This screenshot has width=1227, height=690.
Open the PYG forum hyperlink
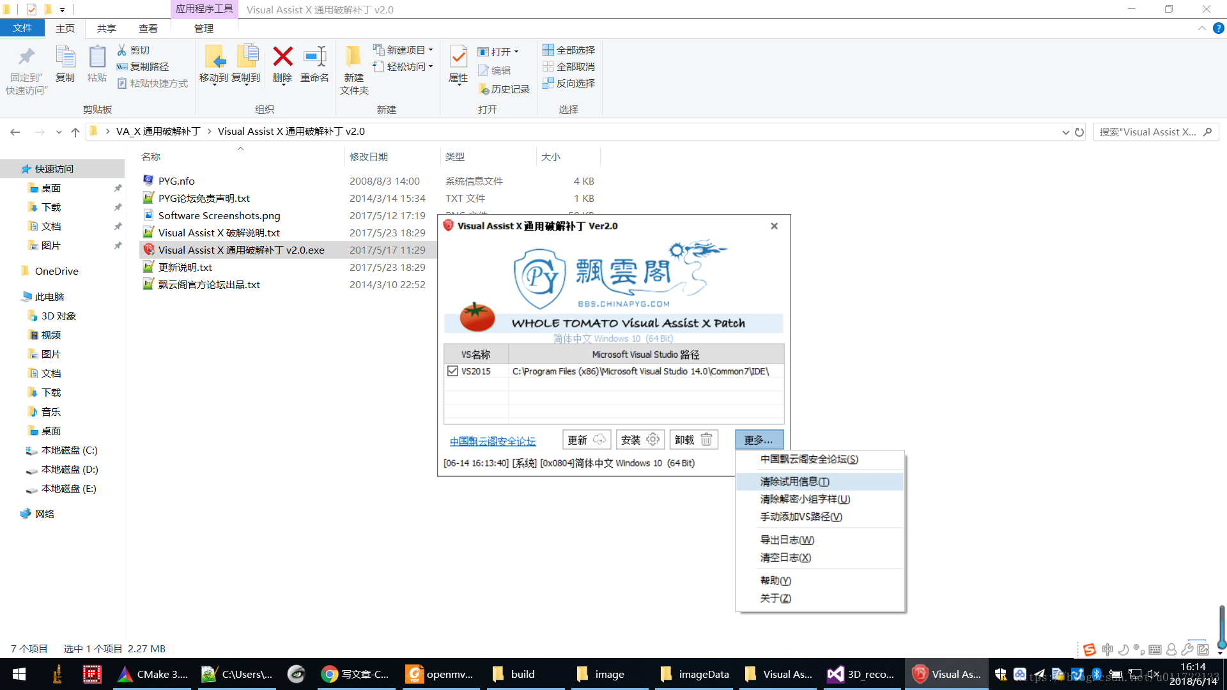click(x=493, y=441)
